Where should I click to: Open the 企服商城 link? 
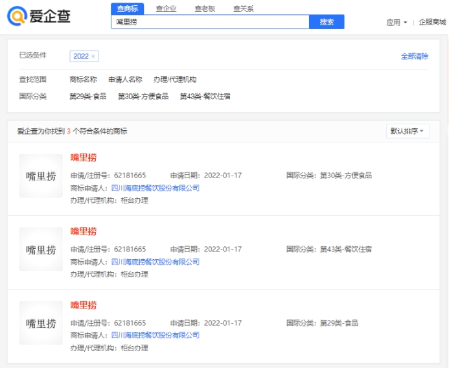tap(432, 22)
